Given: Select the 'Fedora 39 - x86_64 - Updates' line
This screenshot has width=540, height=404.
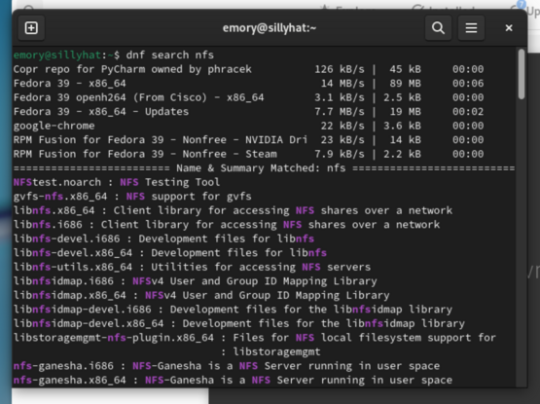Looking at the screenshot, I should click(x=248, y=112).
